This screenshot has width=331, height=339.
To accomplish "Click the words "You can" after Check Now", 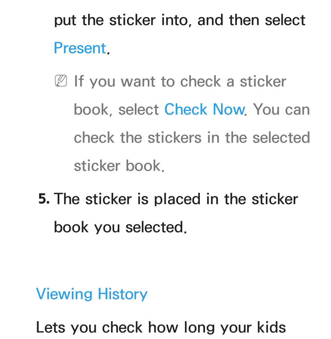I will coord(281,109).
